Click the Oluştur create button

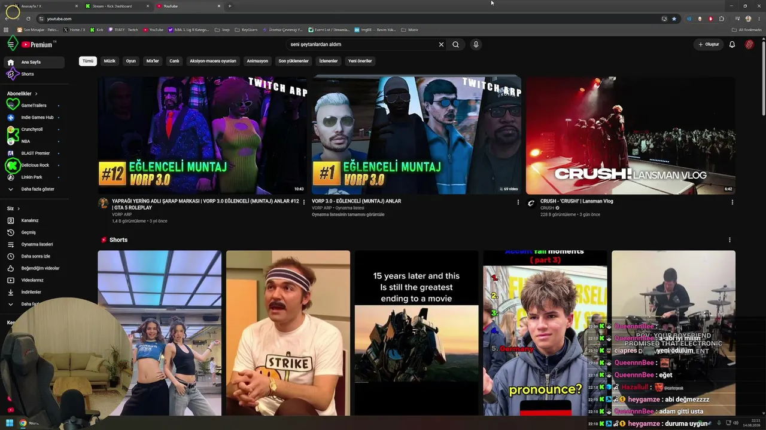pos(709,44)
